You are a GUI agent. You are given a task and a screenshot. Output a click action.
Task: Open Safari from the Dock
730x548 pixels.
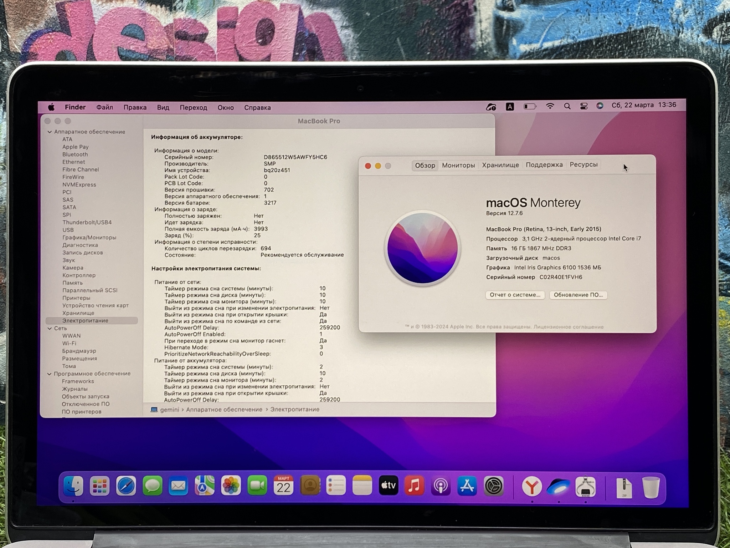[x=126, y=486]
